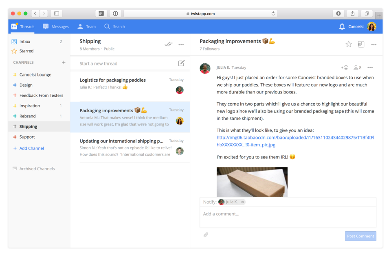391x256 pixels.
Task: Open thread more options ellipsis menu
Action: click(374, 44)
